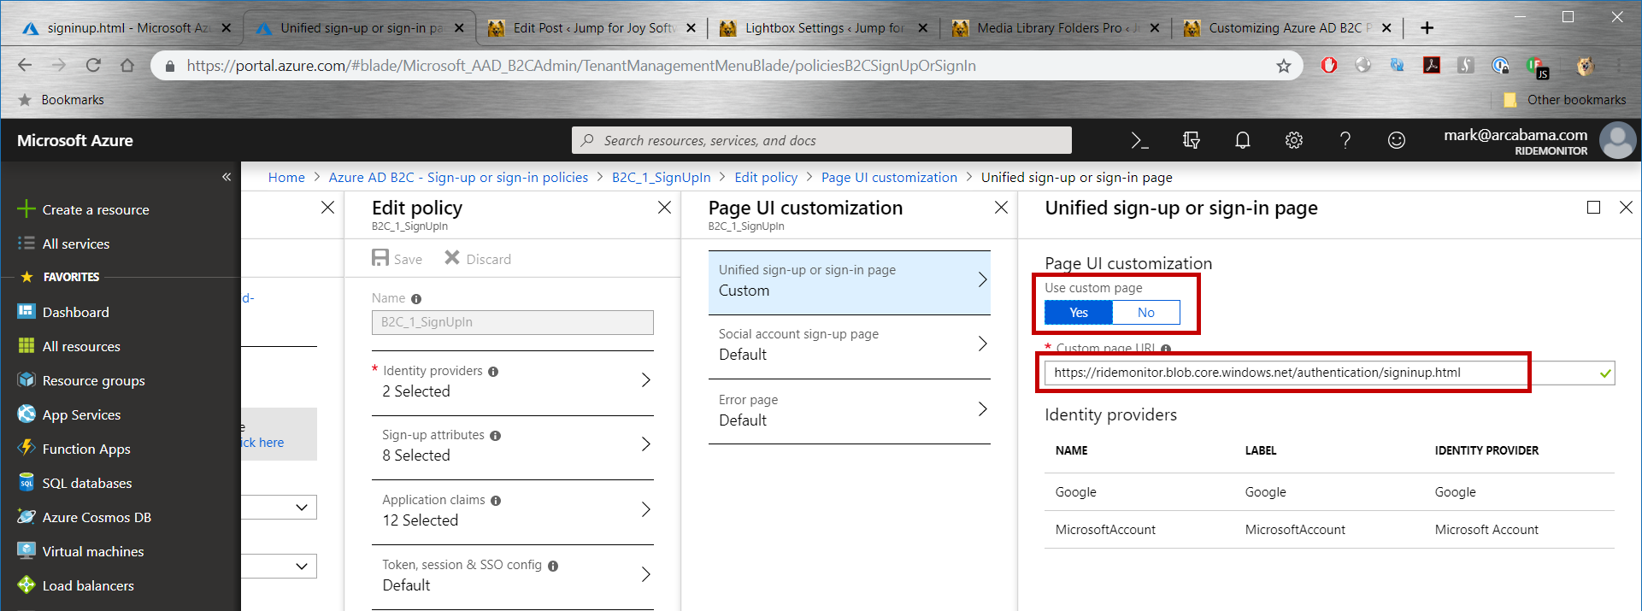Click the info icon beside Application claims

[x=496, y=501]
